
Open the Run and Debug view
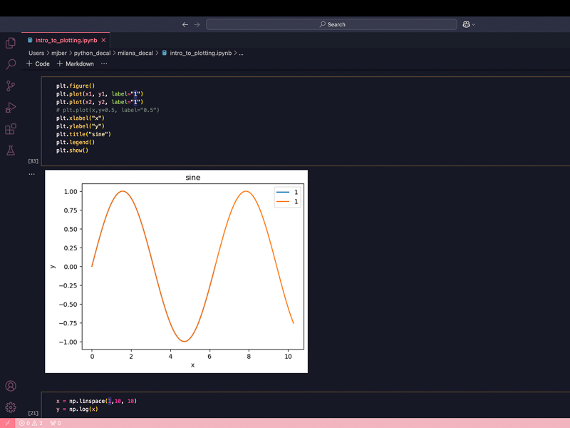point(11,108)
